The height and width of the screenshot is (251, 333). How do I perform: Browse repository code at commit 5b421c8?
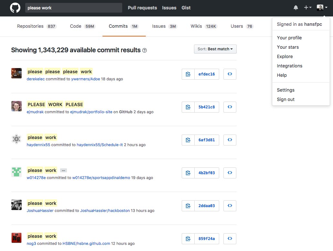[x=230, y=107]
